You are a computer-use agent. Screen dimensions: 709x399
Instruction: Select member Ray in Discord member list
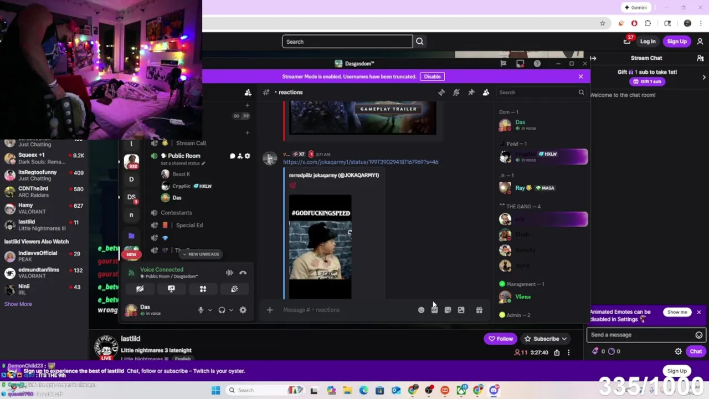[x=543, y=188]
